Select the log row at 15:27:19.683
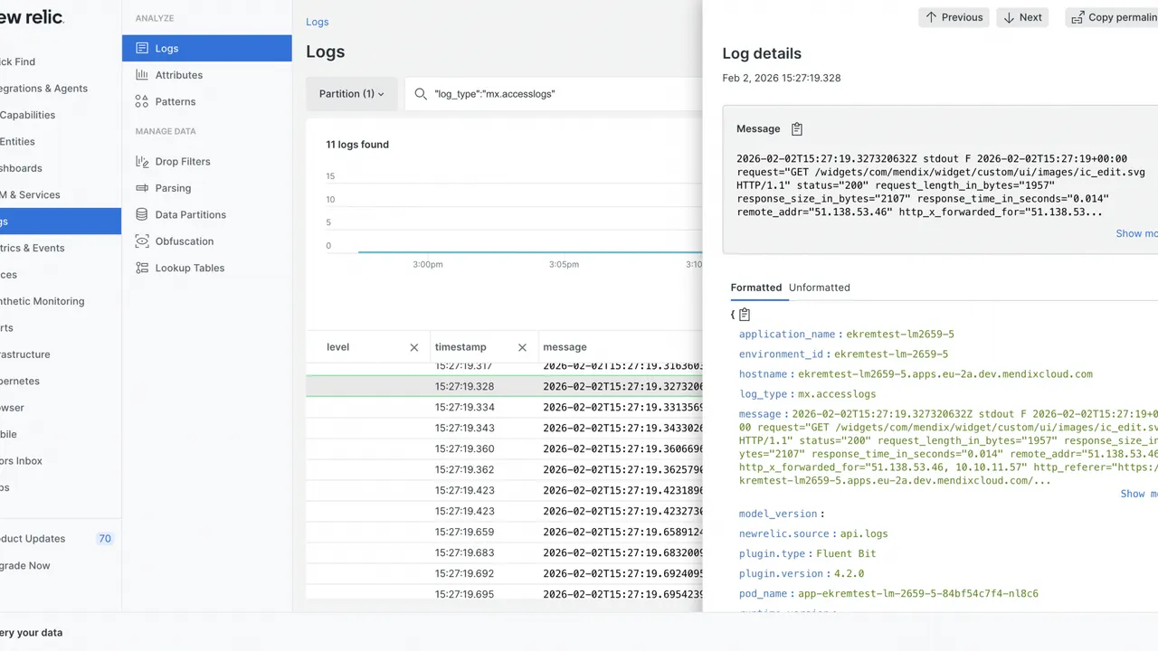Screen dimensions: 1158x651 pos(504,553)
